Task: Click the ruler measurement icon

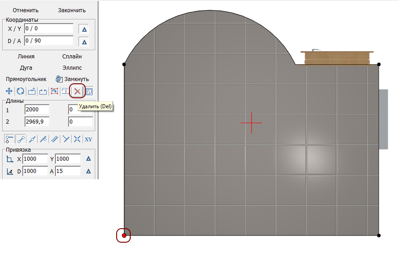Action: point(66,91)
